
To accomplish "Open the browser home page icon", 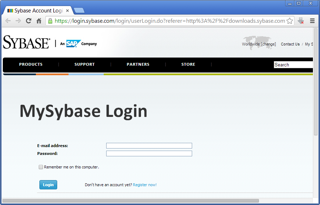I will point(39,21).
